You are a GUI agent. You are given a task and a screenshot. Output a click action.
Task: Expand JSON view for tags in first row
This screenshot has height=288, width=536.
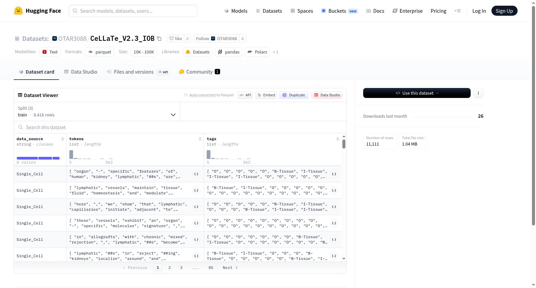click(334, 174)
